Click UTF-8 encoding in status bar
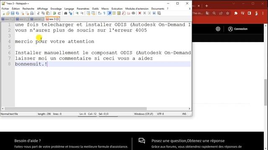 160,114
